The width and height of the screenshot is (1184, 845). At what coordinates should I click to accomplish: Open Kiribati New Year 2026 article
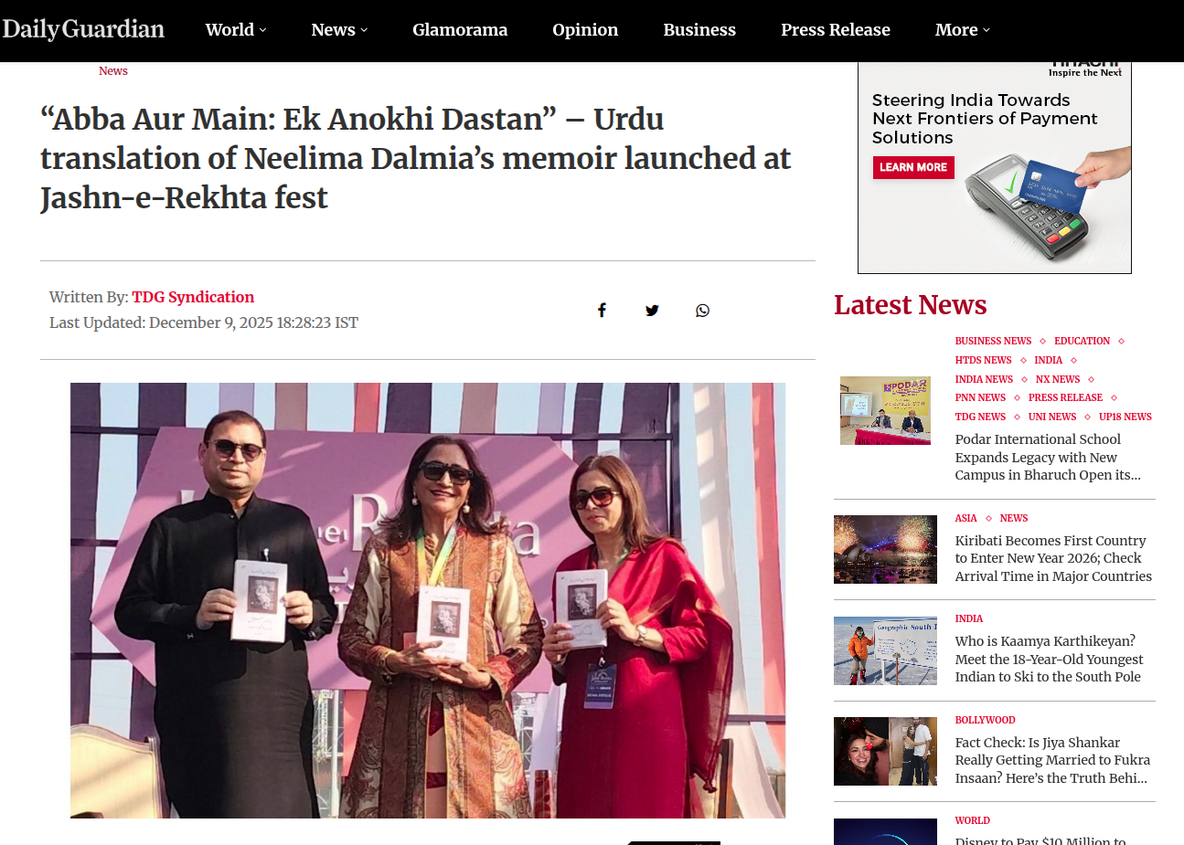pyautogui.click(x=1053, y=558)
